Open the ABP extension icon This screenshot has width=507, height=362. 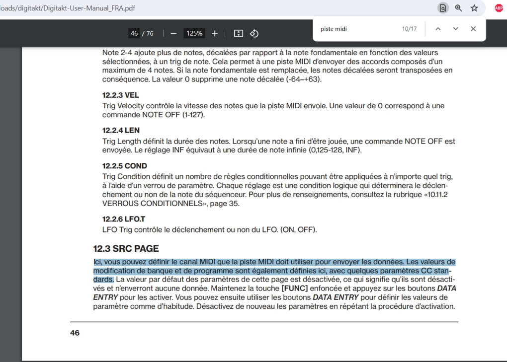499,8
